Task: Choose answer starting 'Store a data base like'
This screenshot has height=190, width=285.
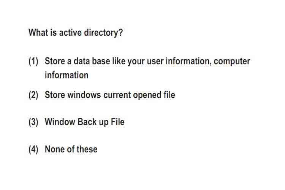Action: [x=147, y=68]
